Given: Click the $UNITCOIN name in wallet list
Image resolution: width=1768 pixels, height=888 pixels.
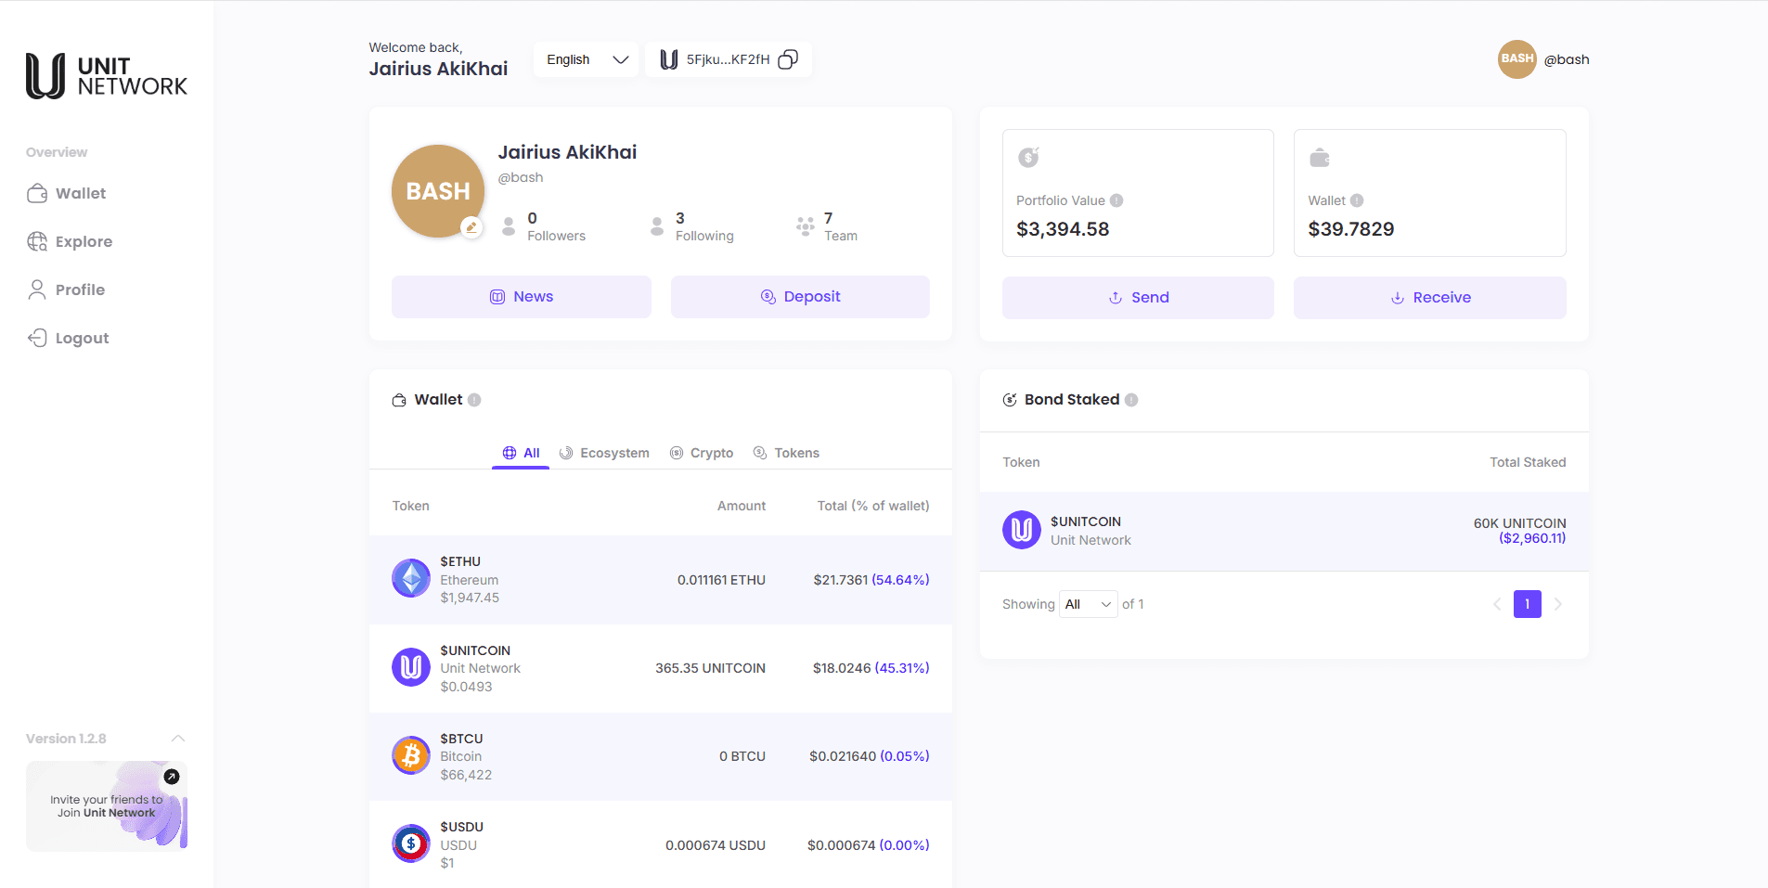Looking at the screenshot, I should click(x=475, y=650).
